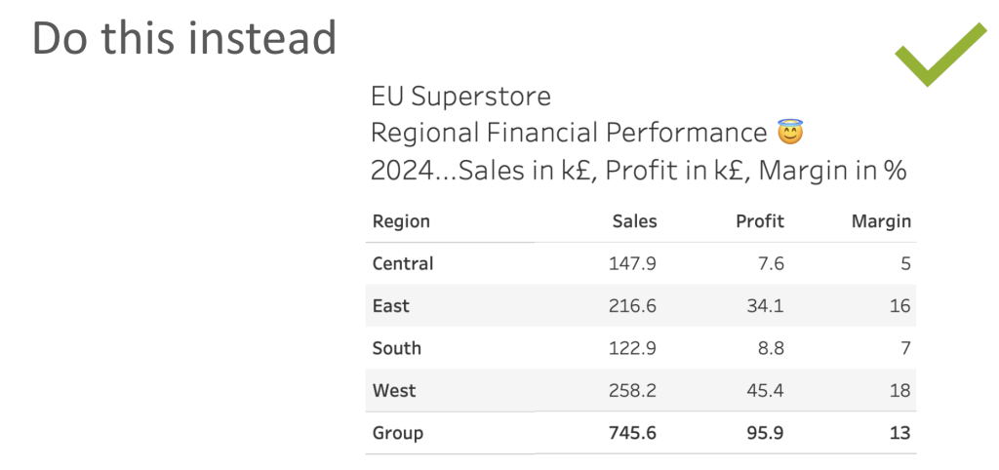This screenshot has width=999, height=470.
Task: Click the Sales column header
Action: [x=634, y=221]
